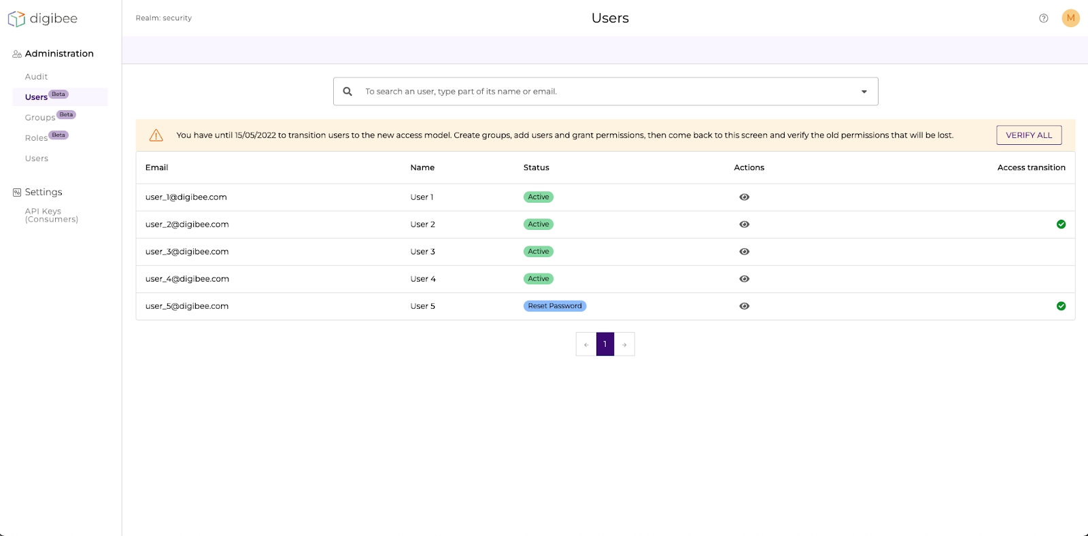View details for User 3 eye icon
Viewport: 1088px width, 536px height.
click(x=744, y=252)
